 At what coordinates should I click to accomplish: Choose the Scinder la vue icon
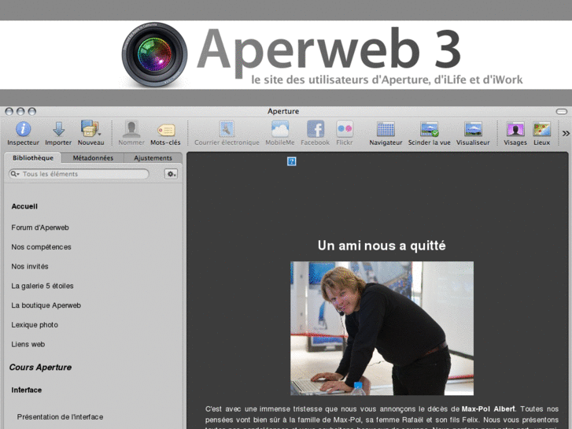429,129
